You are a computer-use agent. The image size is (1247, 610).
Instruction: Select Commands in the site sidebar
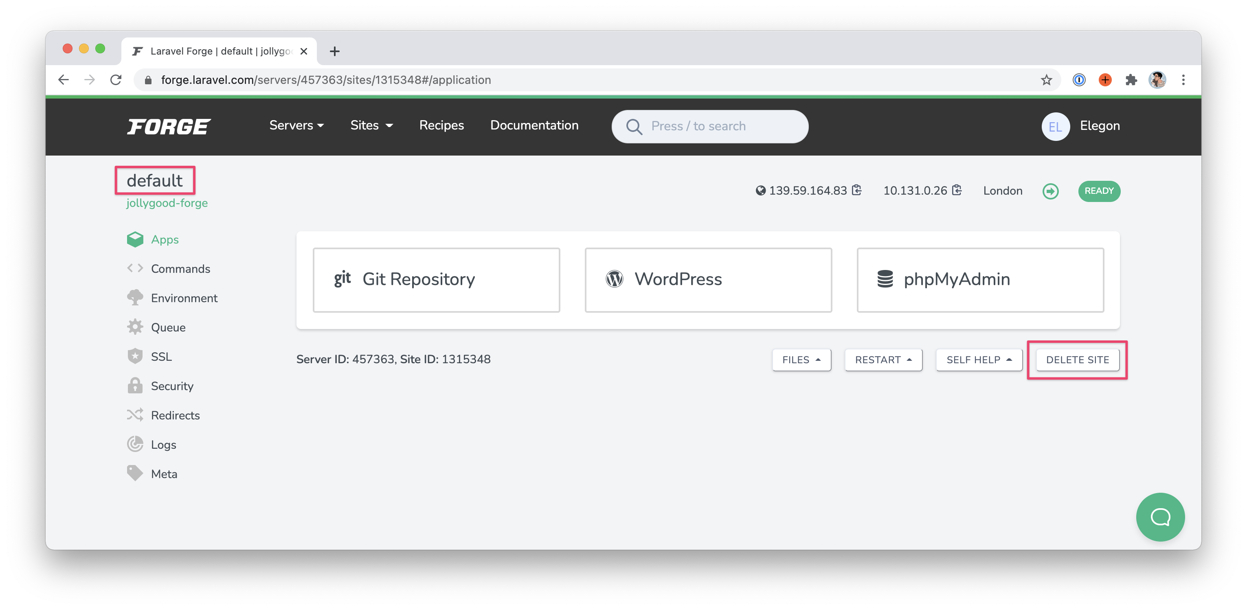click(x=180, y=269)
